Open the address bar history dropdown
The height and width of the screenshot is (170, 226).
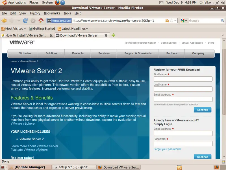coord(175,21)
